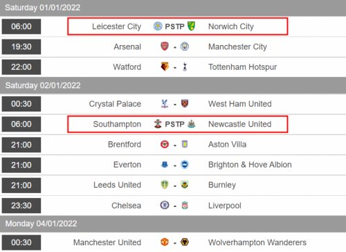Click the PSTP status for Southampton match
Screen dimensions: 346x252
click(x=174, y=124)
